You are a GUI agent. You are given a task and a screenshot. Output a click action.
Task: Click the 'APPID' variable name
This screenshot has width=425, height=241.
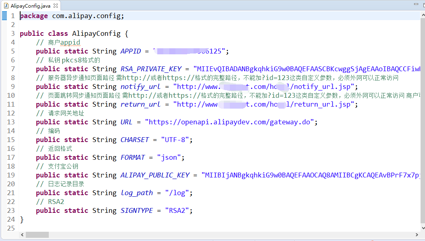[x=131, y=51]
